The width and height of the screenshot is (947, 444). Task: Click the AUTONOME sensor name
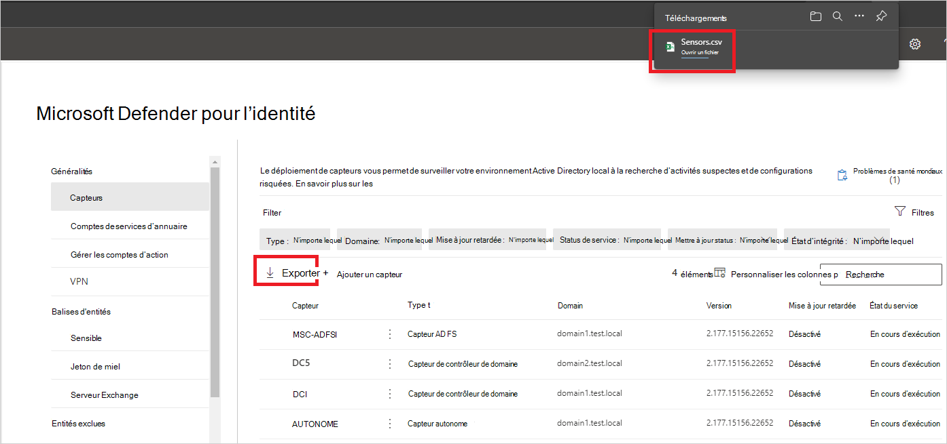tap(315, 424)
